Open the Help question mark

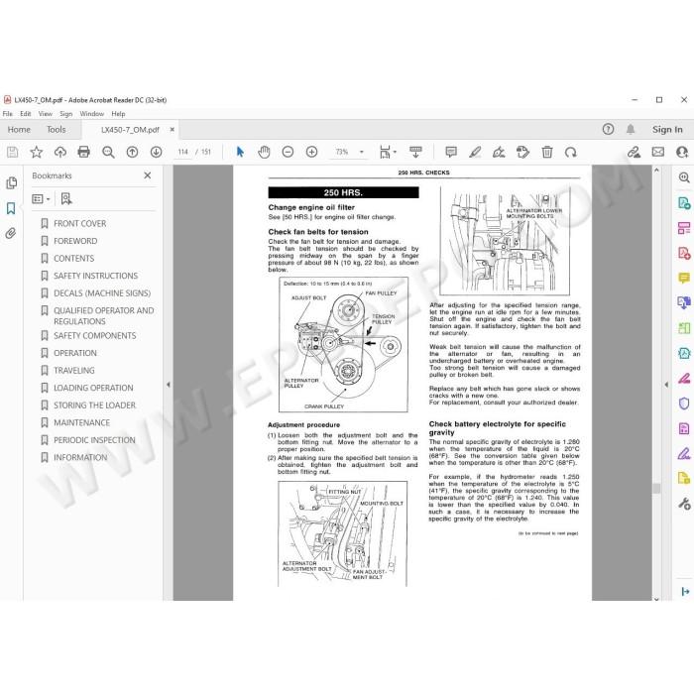point(608,129)
